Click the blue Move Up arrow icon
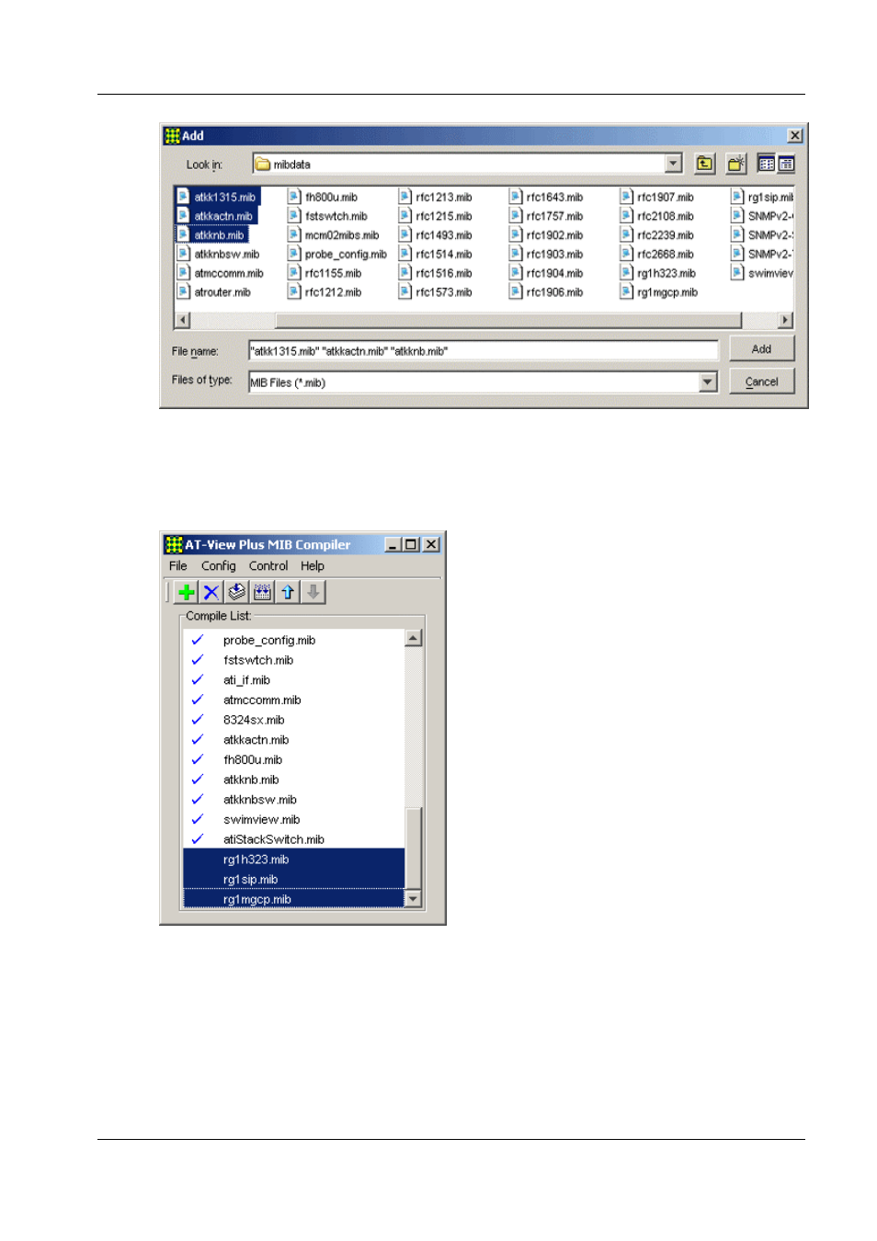Image resolution: width=877 pixels, height=1241 pixels. (x=288, y=592)
